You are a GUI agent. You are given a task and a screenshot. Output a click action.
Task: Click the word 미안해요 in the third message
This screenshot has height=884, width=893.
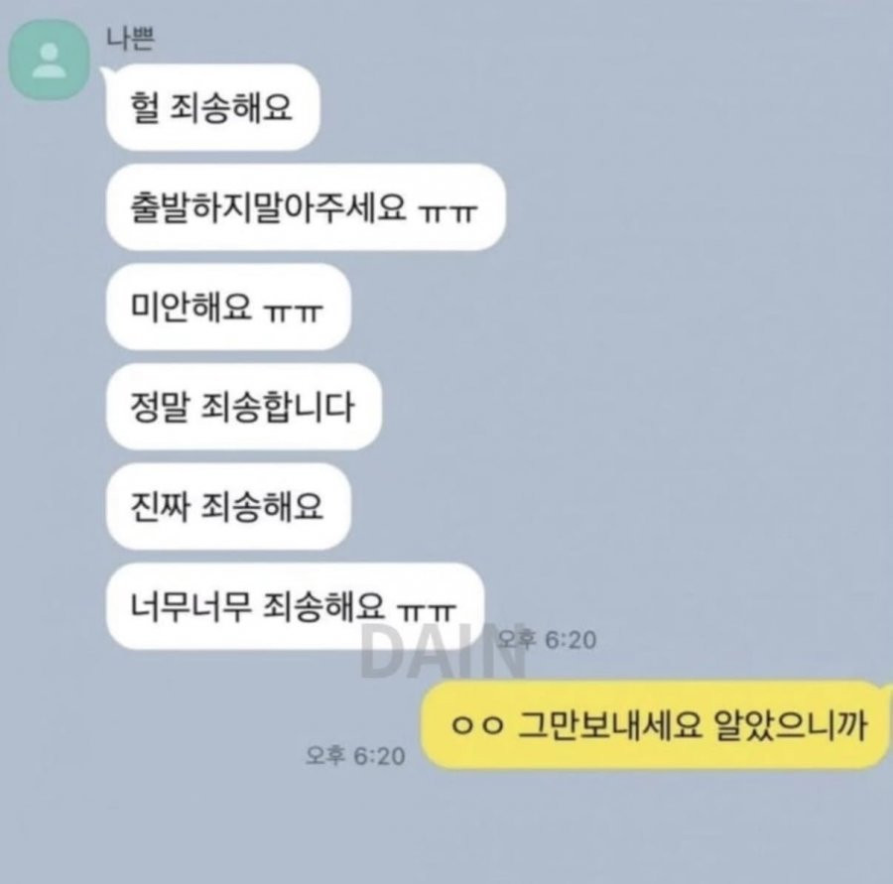[x=191, y=307]
